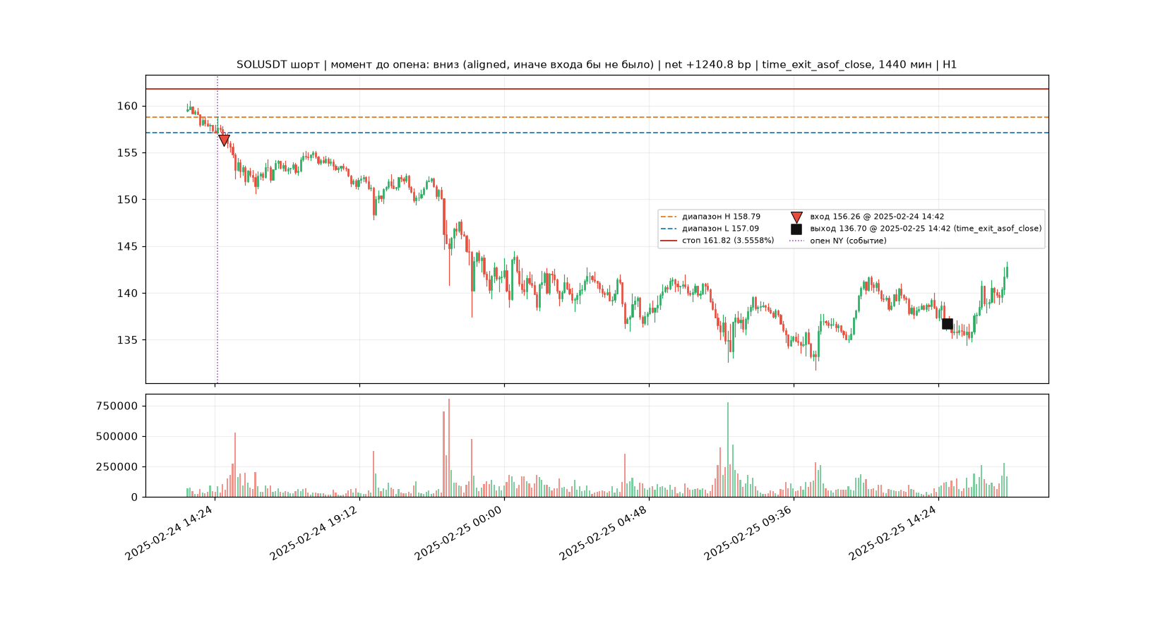
Task: Click the tallest red bar in the volume panel
Action: point(449,448)
